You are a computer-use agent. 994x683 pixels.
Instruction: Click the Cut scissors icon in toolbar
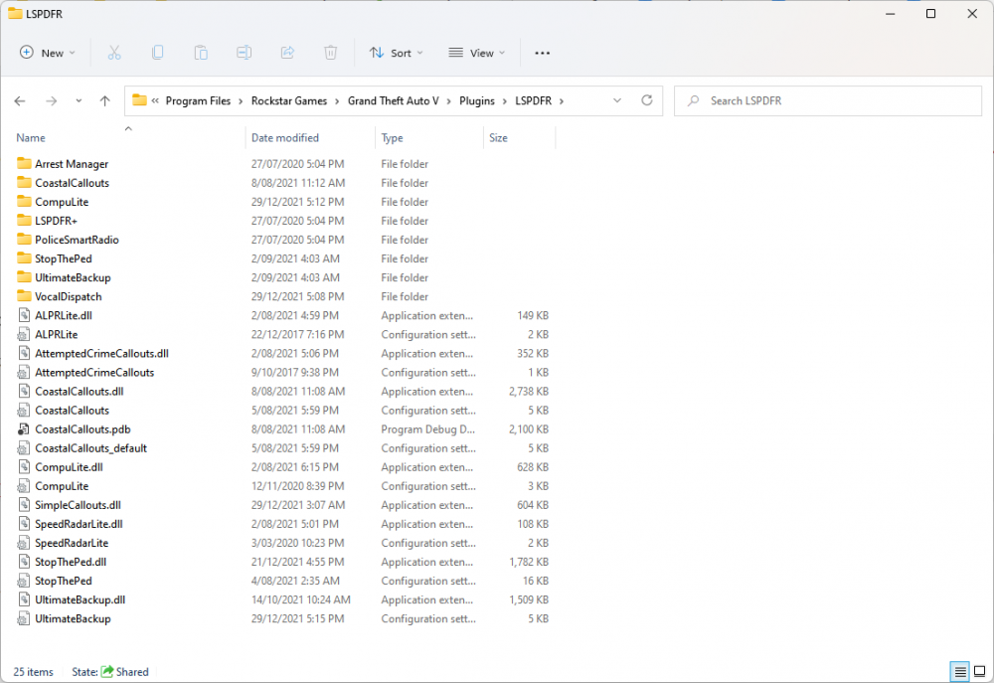(x=113, y=53)
